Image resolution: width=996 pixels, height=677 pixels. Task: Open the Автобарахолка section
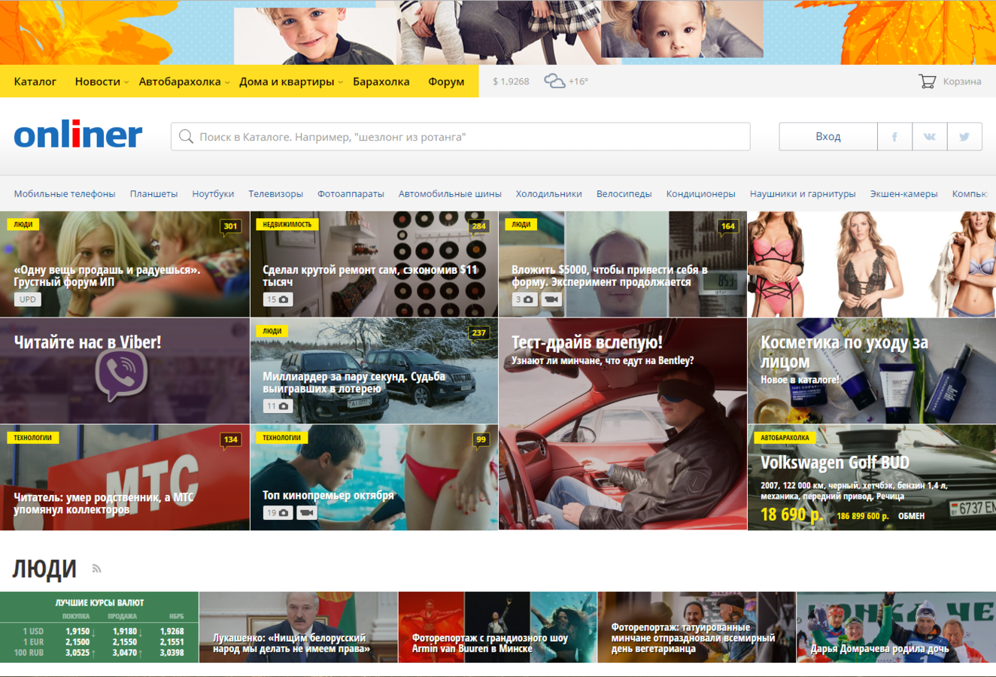click(x=180, y=81)
